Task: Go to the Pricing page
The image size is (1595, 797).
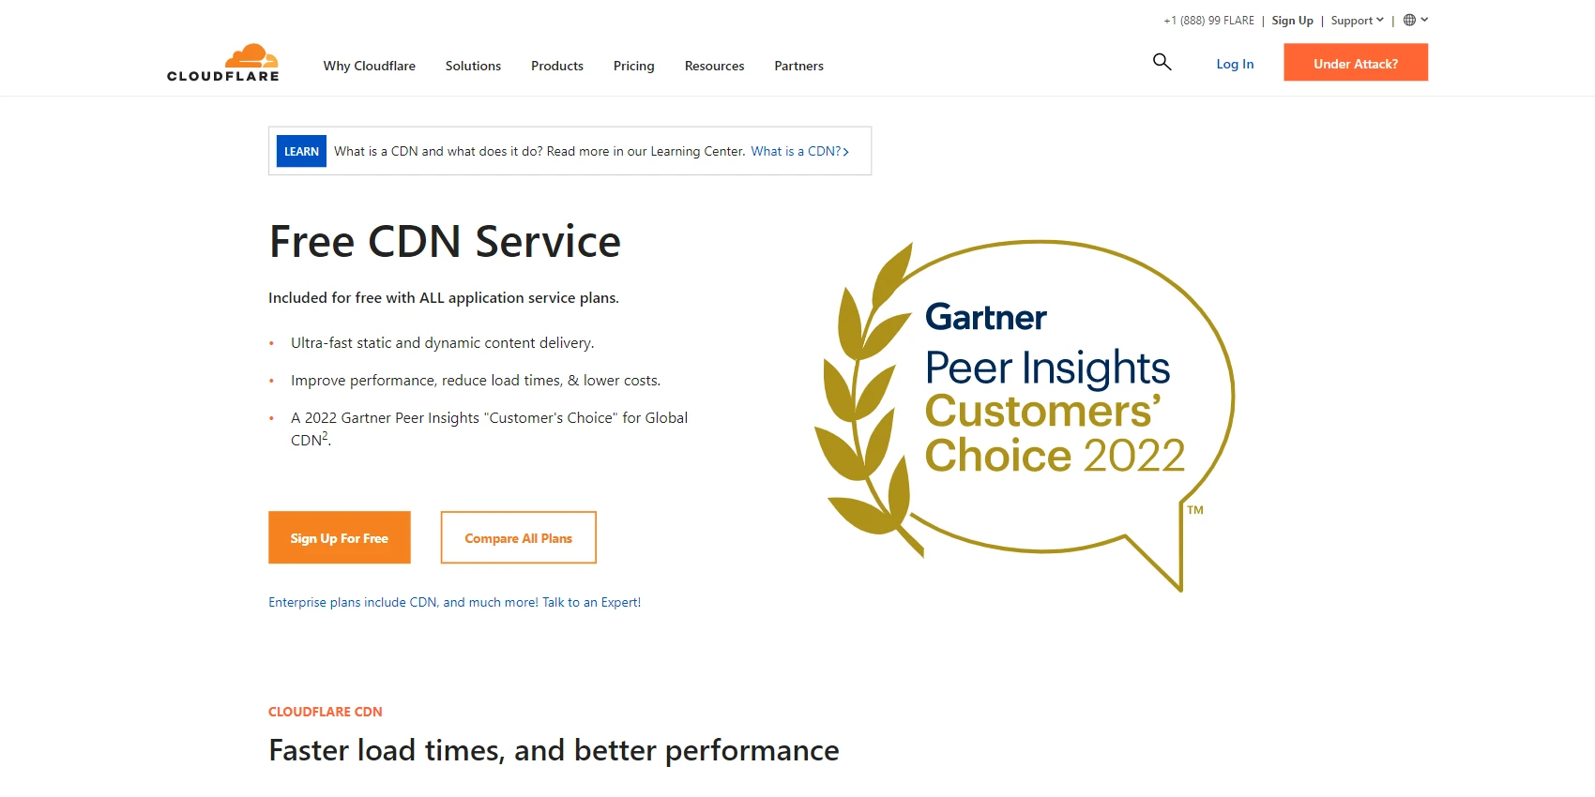Action: (634, 66)
